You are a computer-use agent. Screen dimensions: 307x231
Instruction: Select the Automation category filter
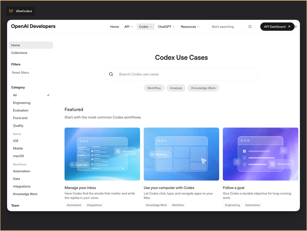coord(21,171)
